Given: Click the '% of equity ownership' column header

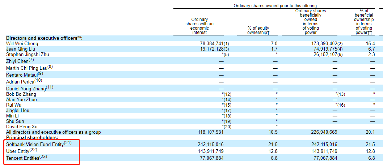Looking at the screenshot, I should pyautogui.click(x=258, y=30).
